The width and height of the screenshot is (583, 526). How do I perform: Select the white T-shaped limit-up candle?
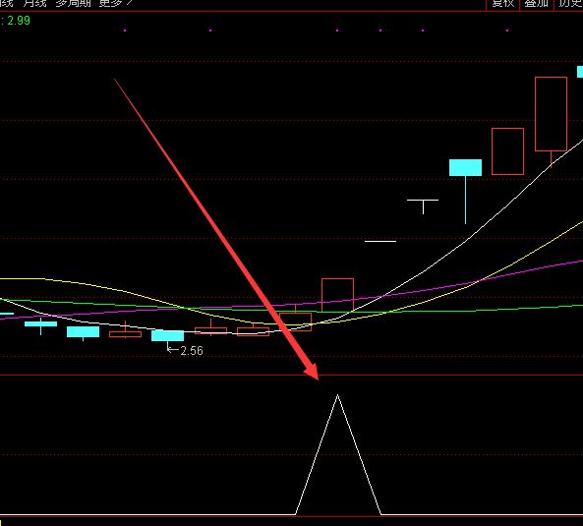[423, 206]
